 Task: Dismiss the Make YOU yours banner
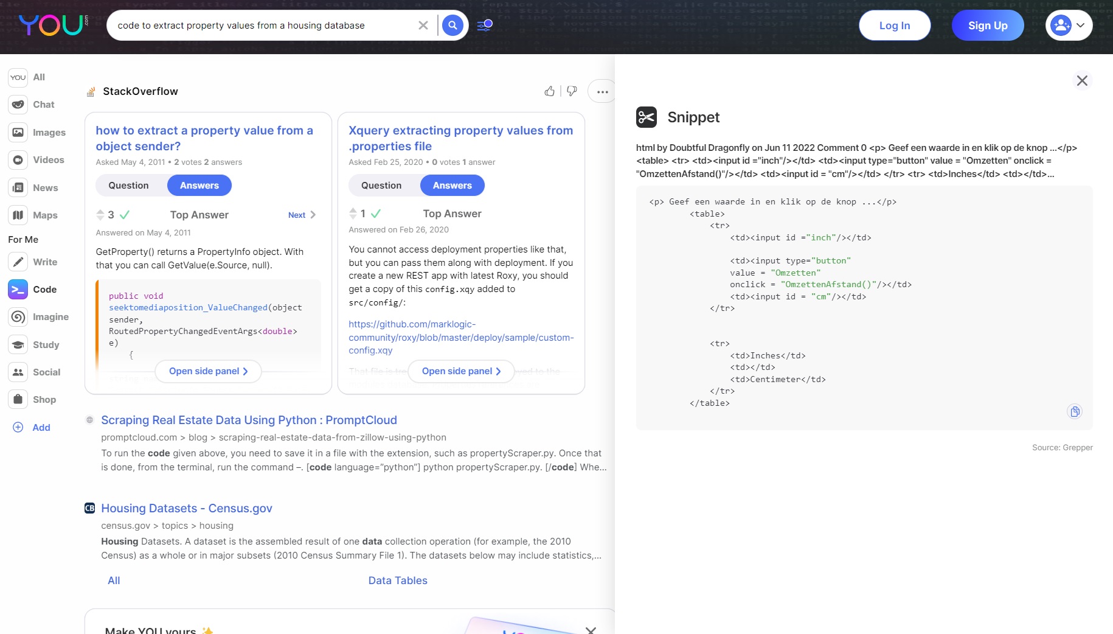click(x=591, y=630)
